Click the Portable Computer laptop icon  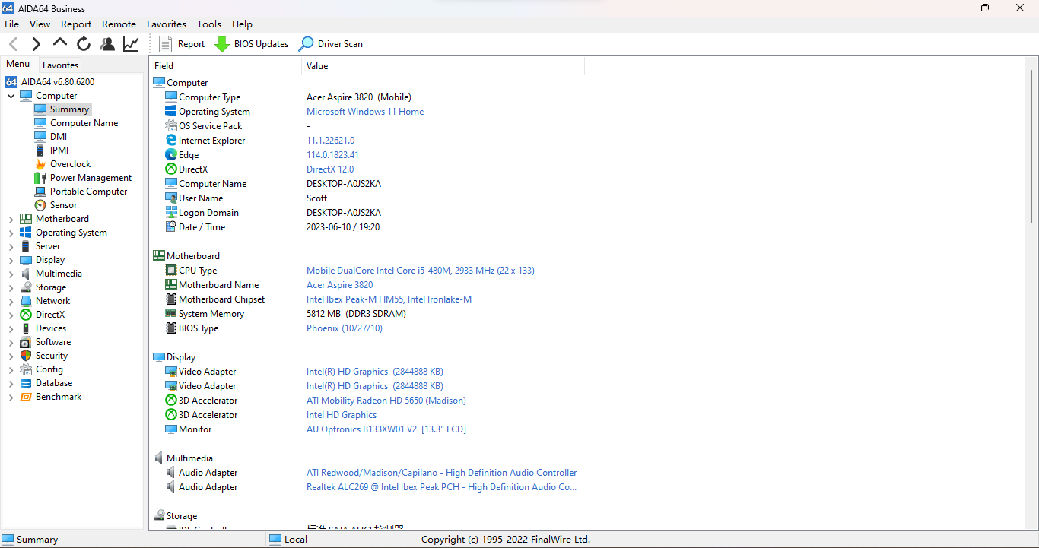point(40,192)
